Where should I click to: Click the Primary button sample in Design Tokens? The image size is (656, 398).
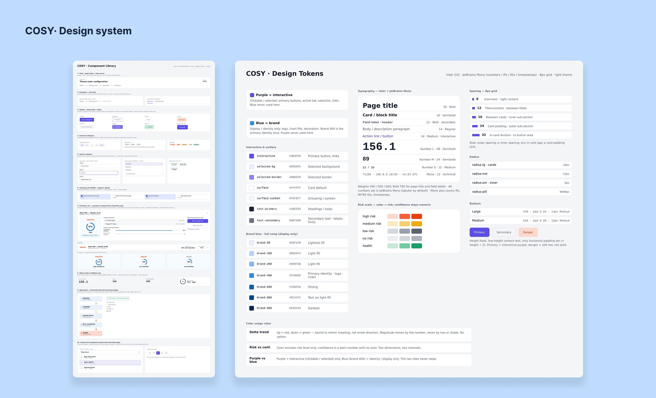(479, 232)
